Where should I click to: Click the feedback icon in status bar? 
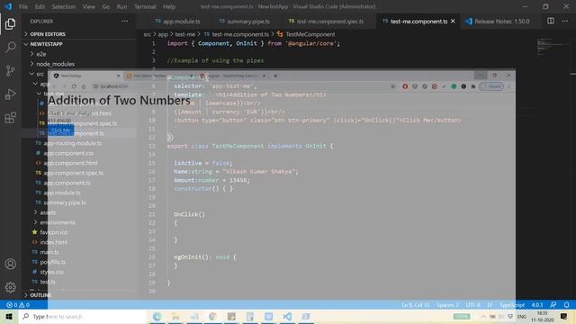point(553,305)
